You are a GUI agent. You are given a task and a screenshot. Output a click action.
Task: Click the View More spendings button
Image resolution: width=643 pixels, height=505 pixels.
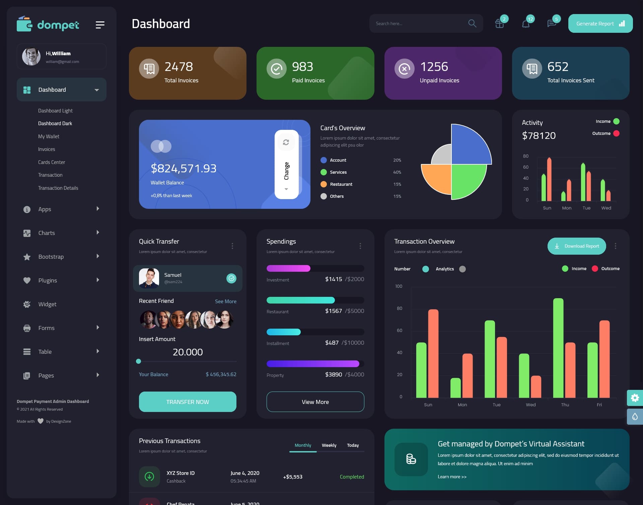coord(315,402)
